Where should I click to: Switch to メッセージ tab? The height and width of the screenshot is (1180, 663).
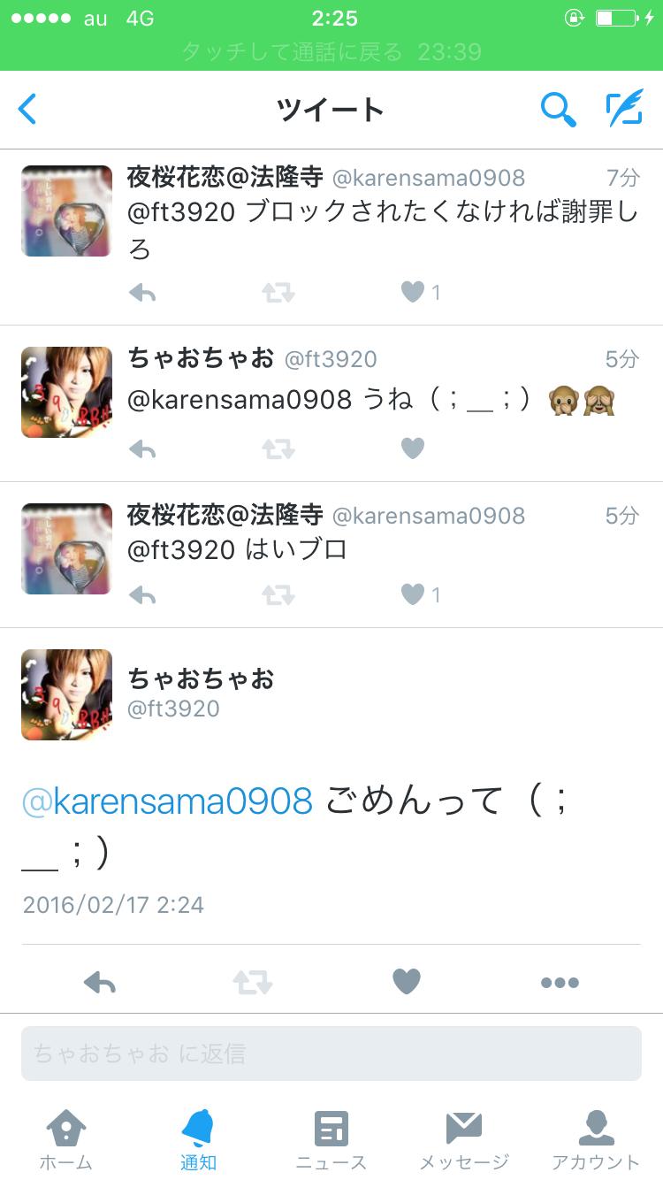pos(464,1141)
